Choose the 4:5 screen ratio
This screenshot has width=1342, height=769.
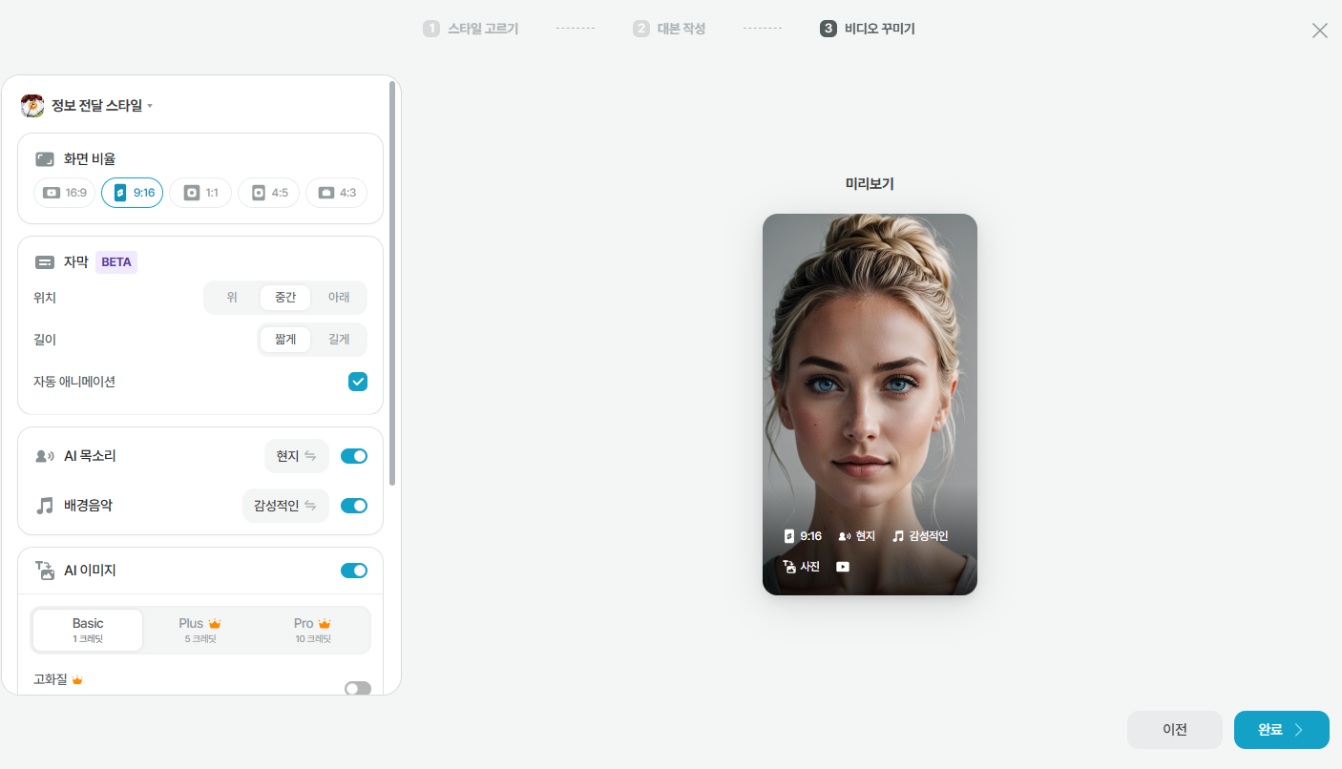(268, 193)
